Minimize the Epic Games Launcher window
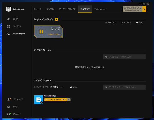The width and height of the screenshot is (154, 120). click(140, 4)
